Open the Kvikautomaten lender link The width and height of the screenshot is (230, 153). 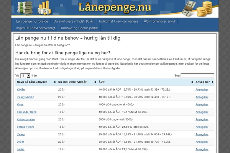click(26, 119)
